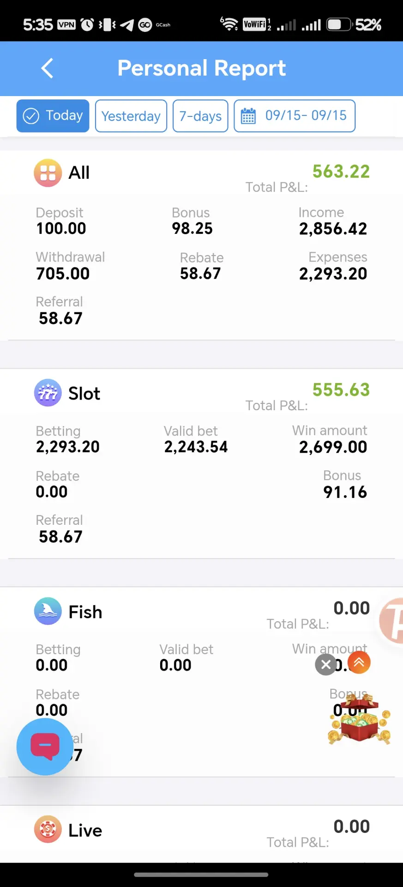Tap the Fish shark fin icon

coord(48,611)
